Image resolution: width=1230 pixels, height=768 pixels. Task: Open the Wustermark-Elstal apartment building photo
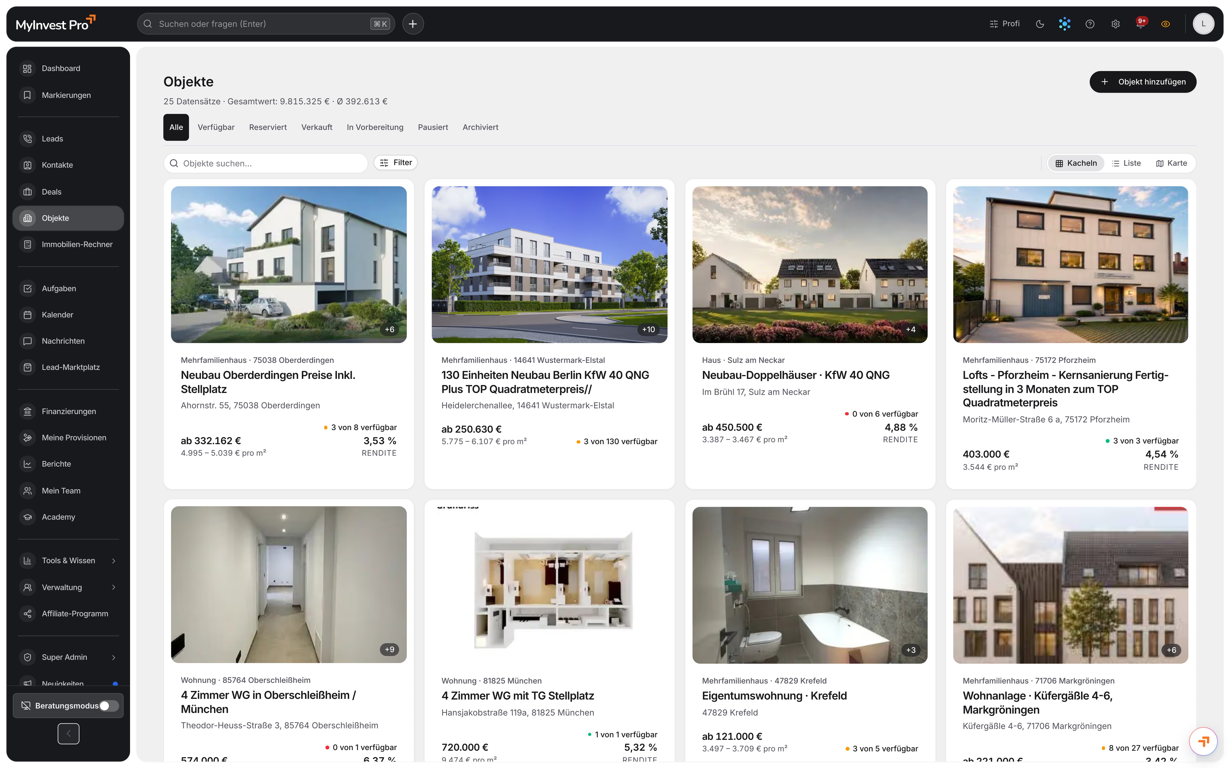pos(549,264)
